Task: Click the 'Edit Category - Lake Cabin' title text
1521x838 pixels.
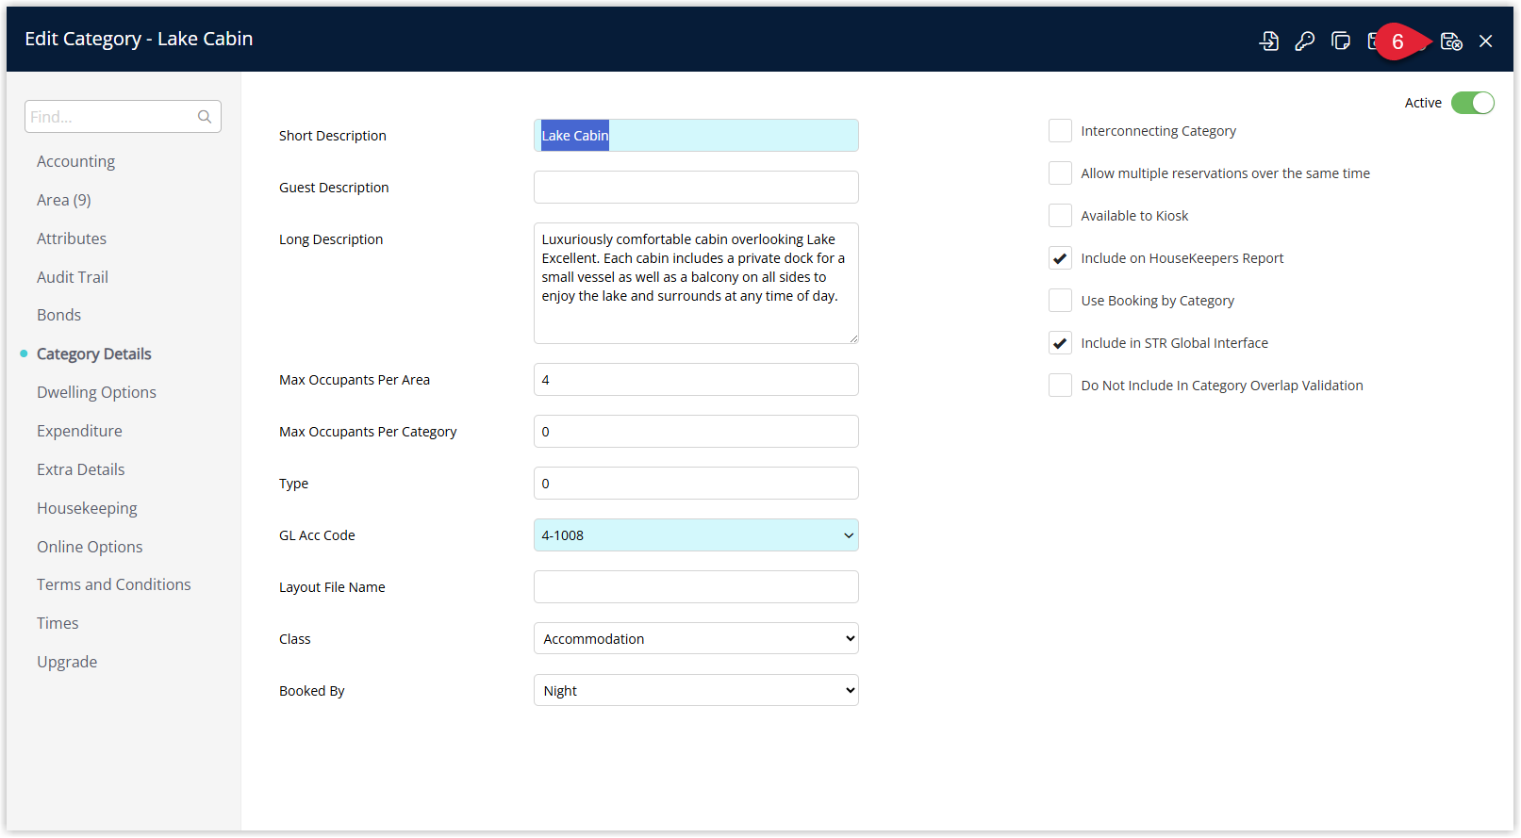Action: (139, 39)
